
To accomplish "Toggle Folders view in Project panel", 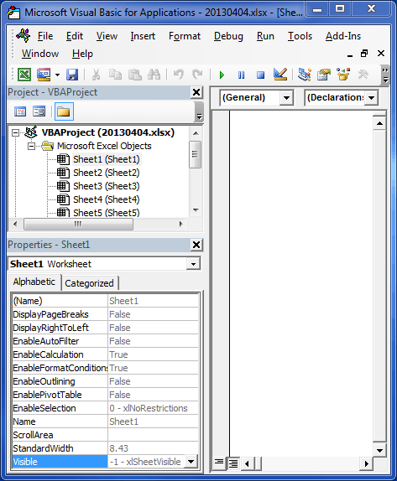I will (x=64, y=111).
